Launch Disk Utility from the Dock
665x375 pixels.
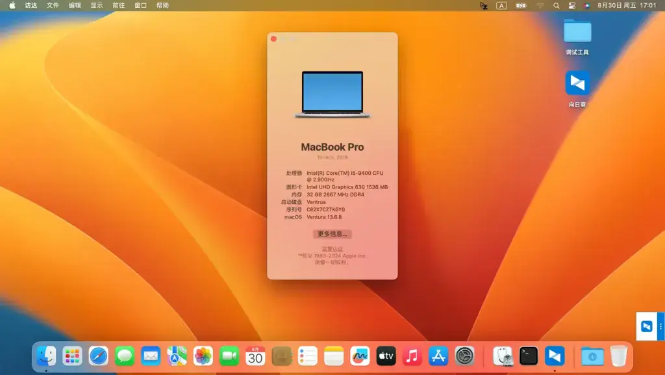(x=503, y=356)
